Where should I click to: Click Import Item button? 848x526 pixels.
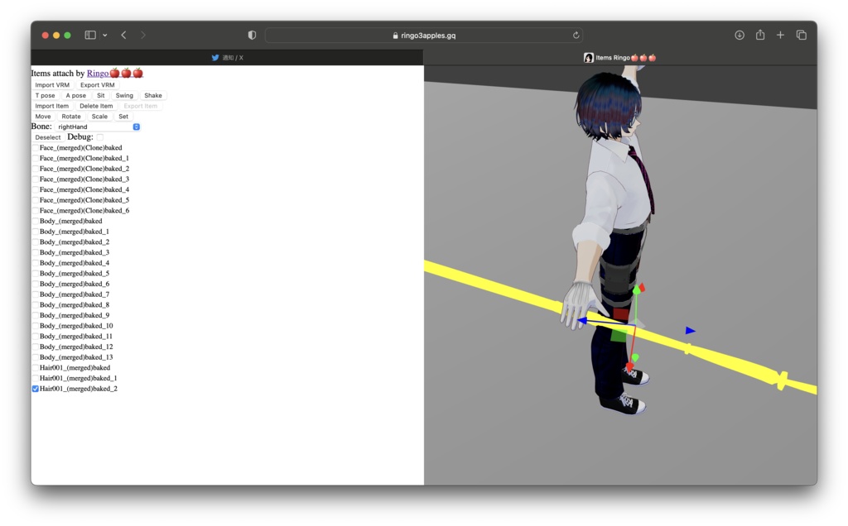[x=52, y=106]
